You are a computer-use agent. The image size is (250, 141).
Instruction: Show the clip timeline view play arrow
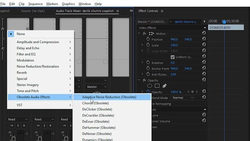tap(204, 21)
